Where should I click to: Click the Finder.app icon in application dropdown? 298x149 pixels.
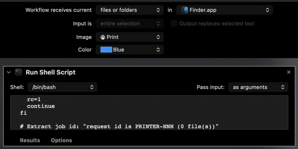[185, 10]
